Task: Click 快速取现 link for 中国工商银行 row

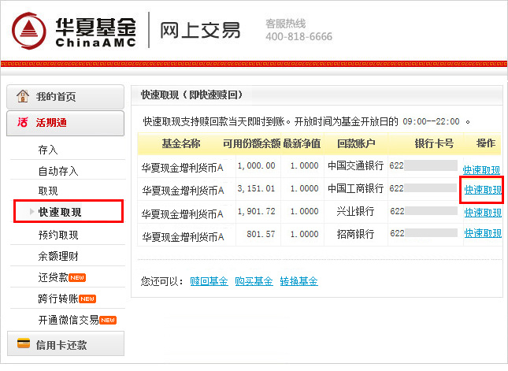Action: coord(483,190)
